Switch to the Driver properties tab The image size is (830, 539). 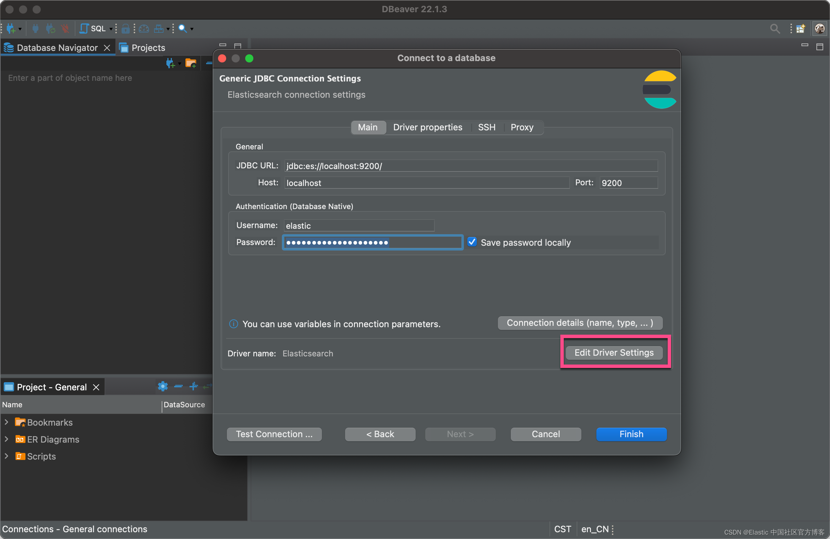pyautogui.click(x=427, y=127)
